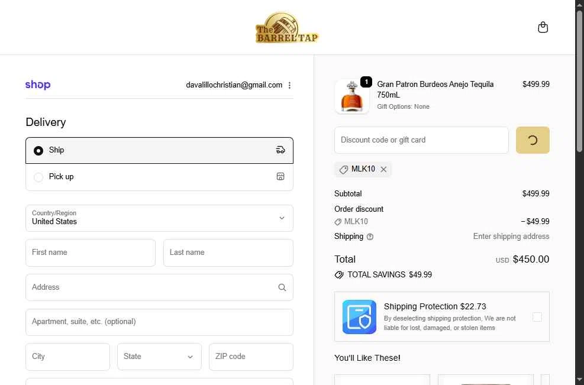The height and width of the screenshot is (385, 584).
Task: Click into the Address field
Action: [159, 287]
